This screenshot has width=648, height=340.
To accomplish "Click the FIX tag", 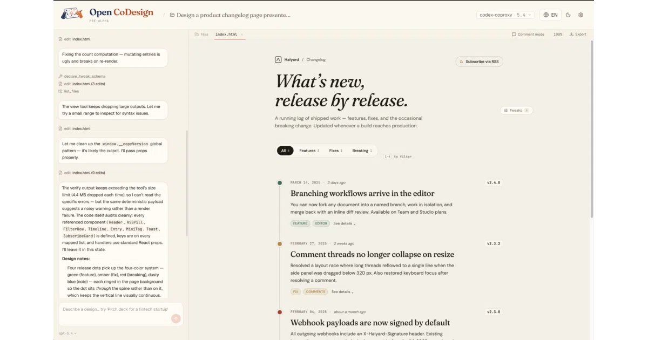I will coord(295,291).
